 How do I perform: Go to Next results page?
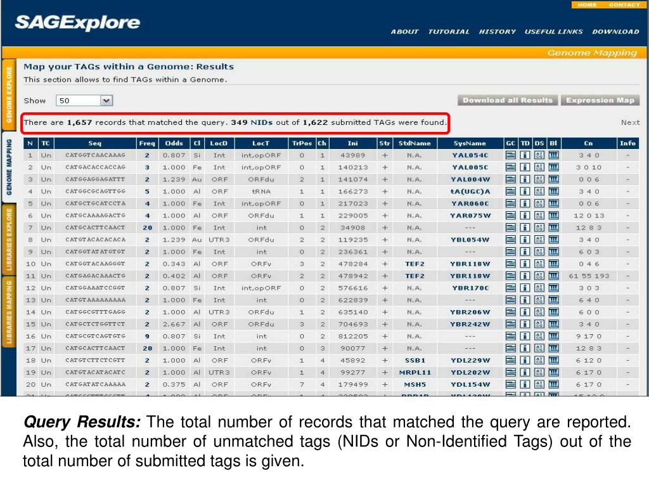[x=630, y=122]
